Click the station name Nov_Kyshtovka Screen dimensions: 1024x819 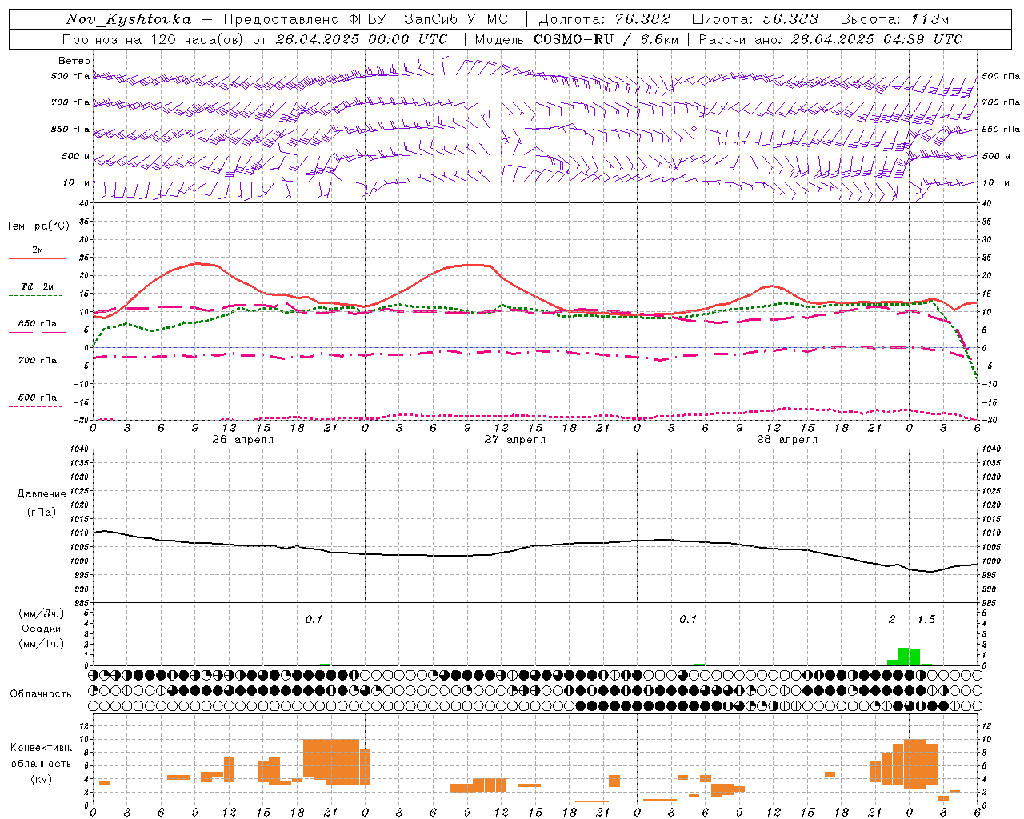point(129,19)
